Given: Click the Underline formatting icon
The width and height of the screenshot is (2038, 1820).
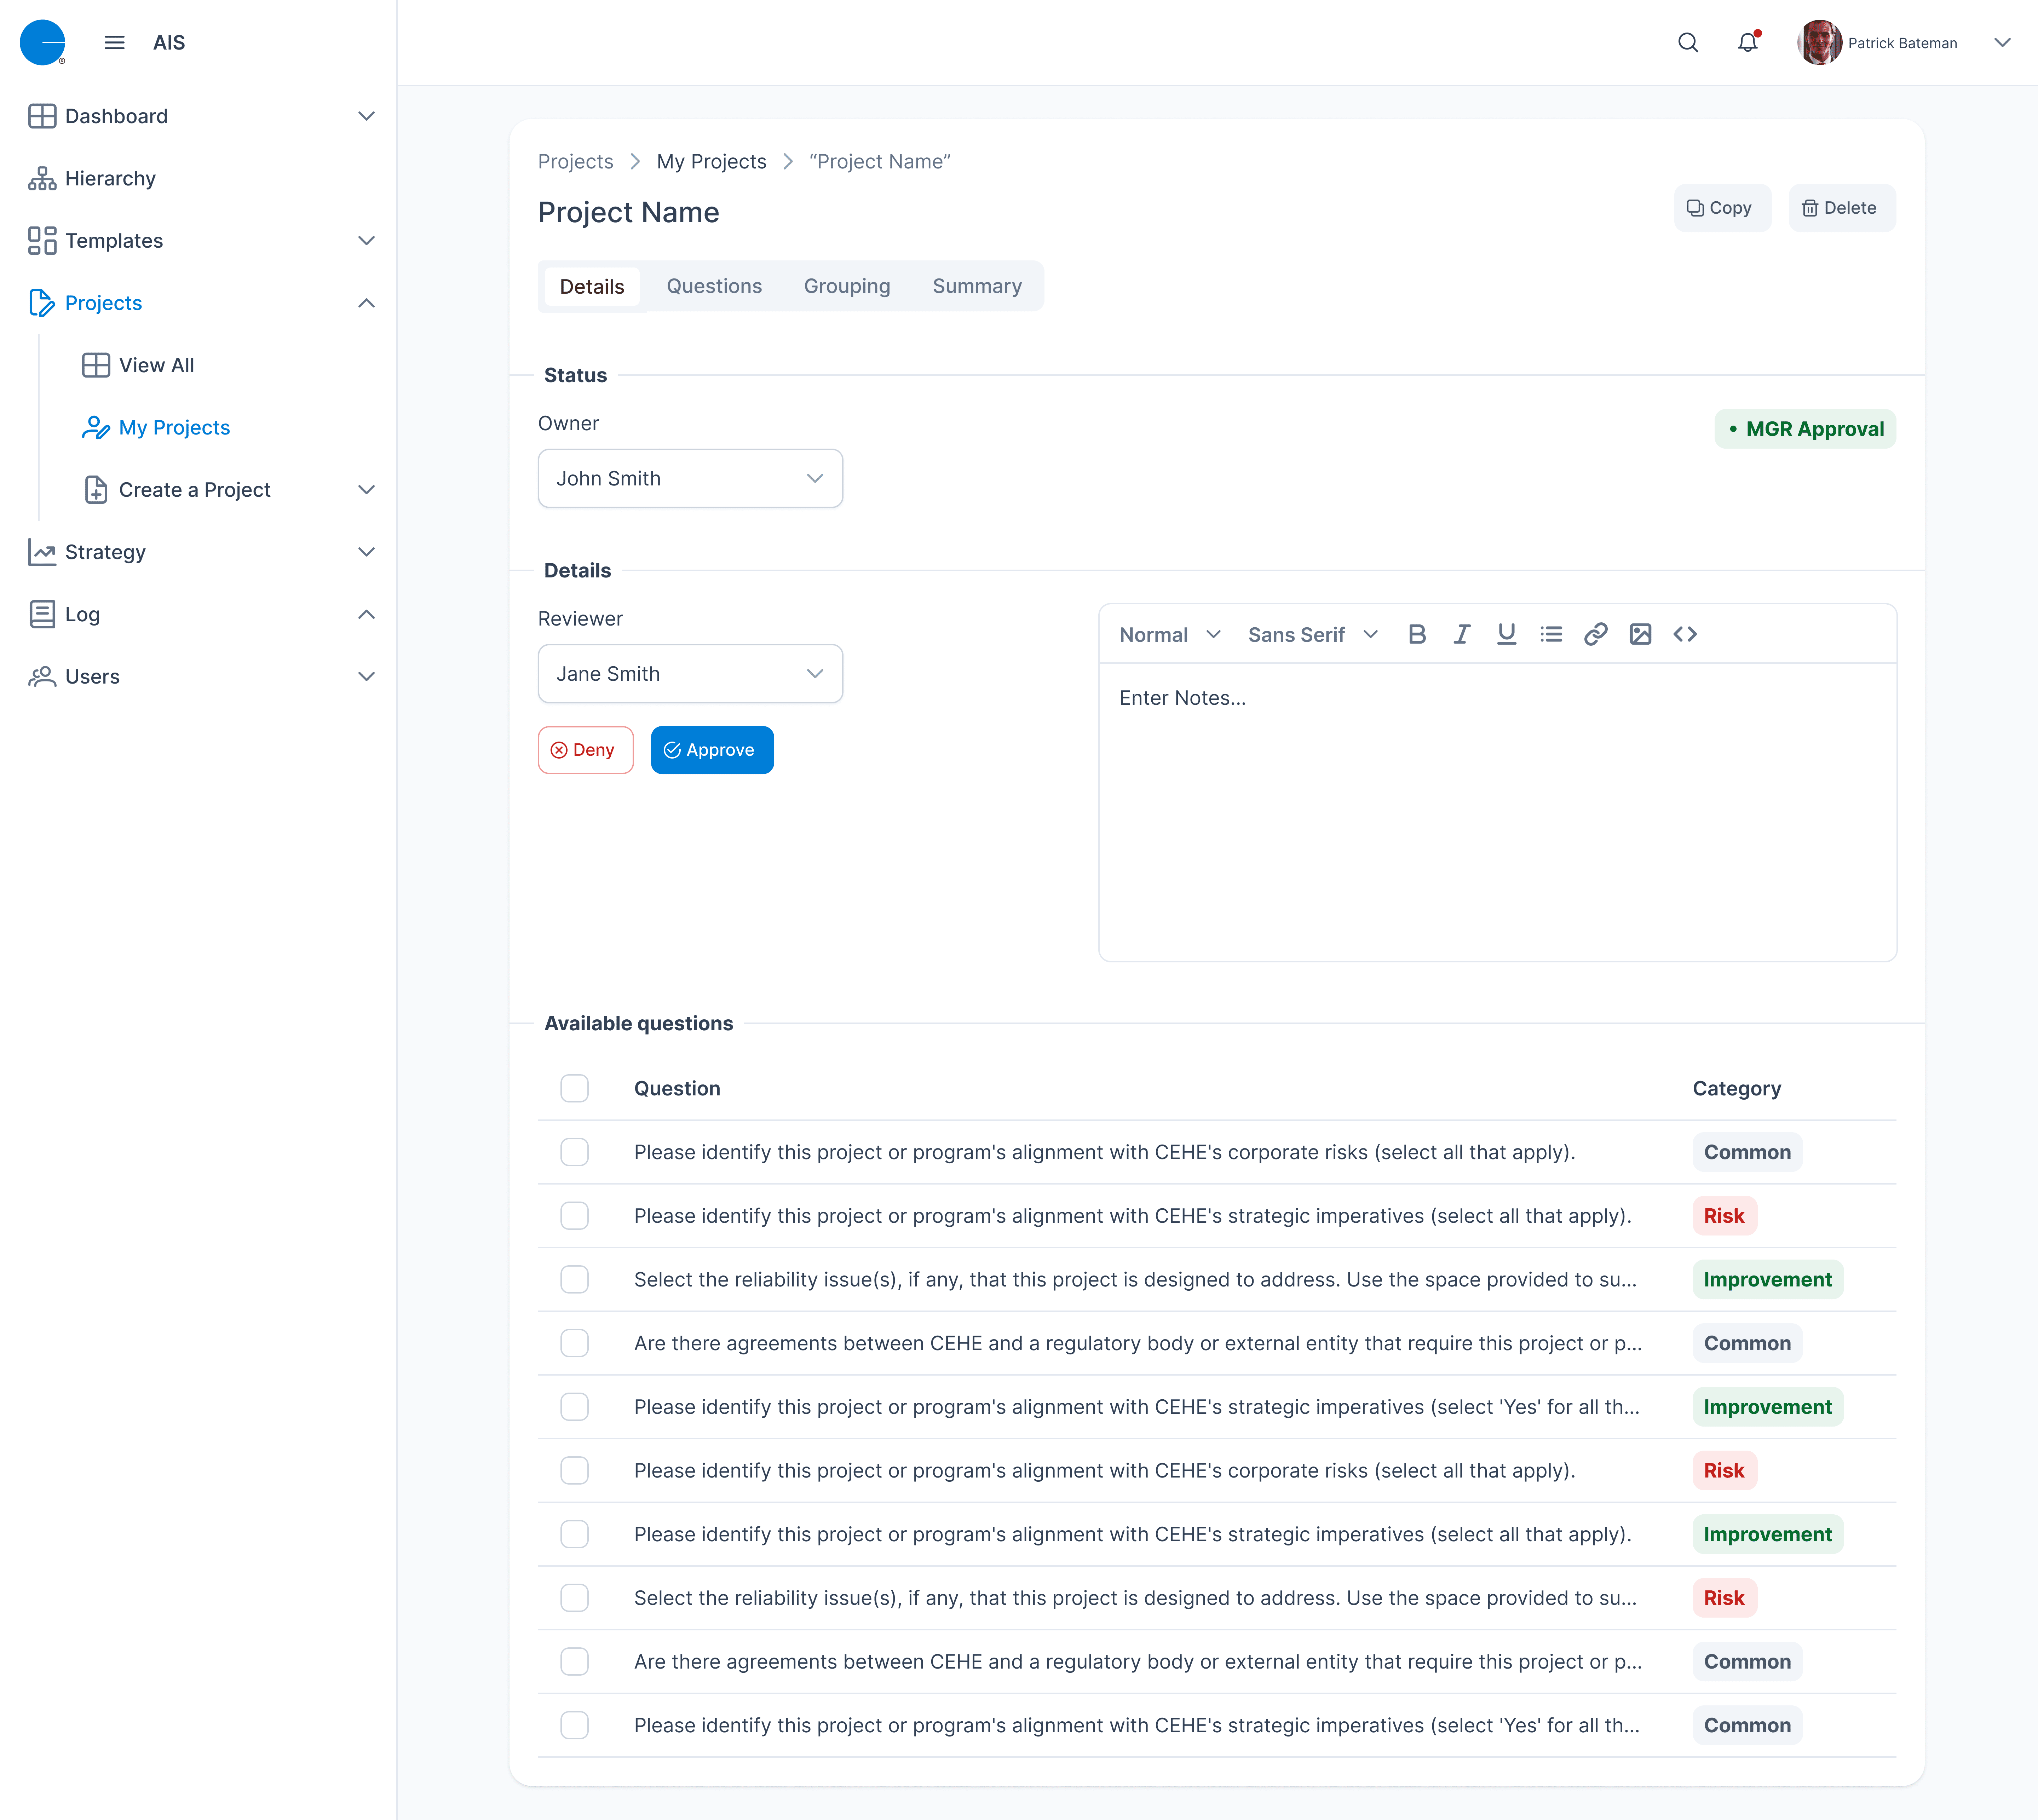Looking at the screenshot, I should tap(1506, 634).
